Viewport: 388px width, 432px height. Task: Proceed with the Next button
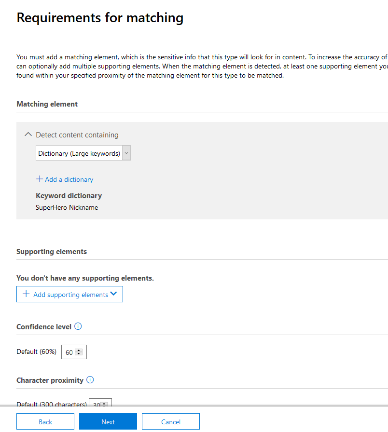pos(108,422)
